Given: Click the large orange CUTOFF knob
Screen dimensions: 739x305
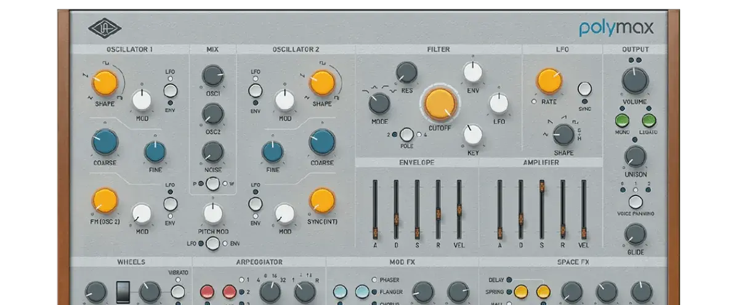Looking at the screenshot, I should pyautogui.click(x=440, y=105).
